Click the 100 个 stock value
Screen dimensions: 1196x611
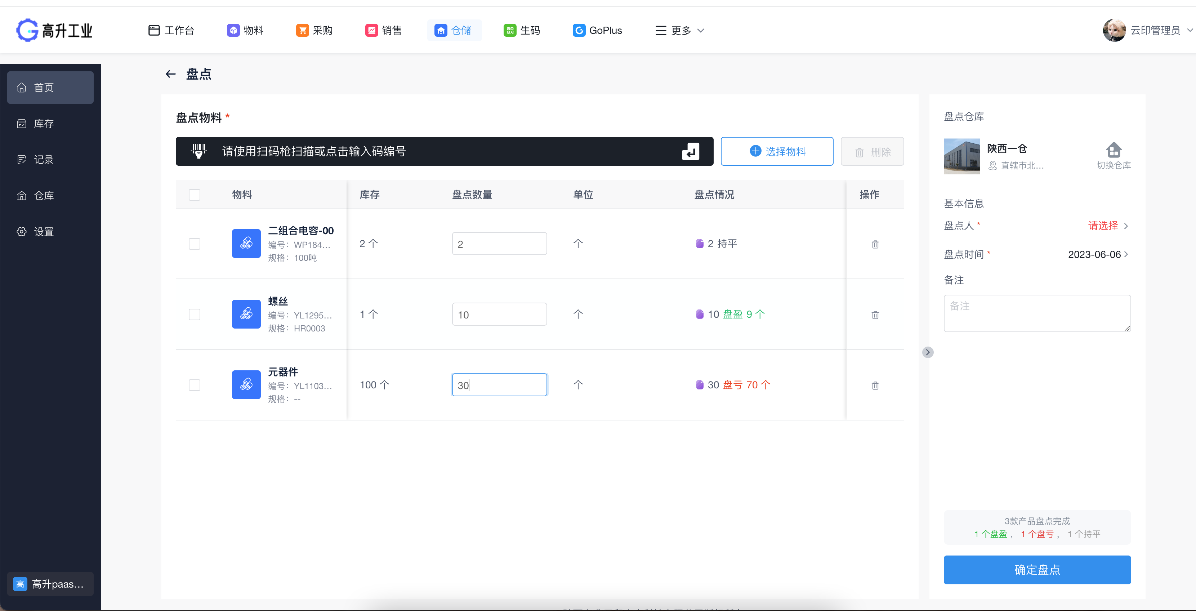375,385
